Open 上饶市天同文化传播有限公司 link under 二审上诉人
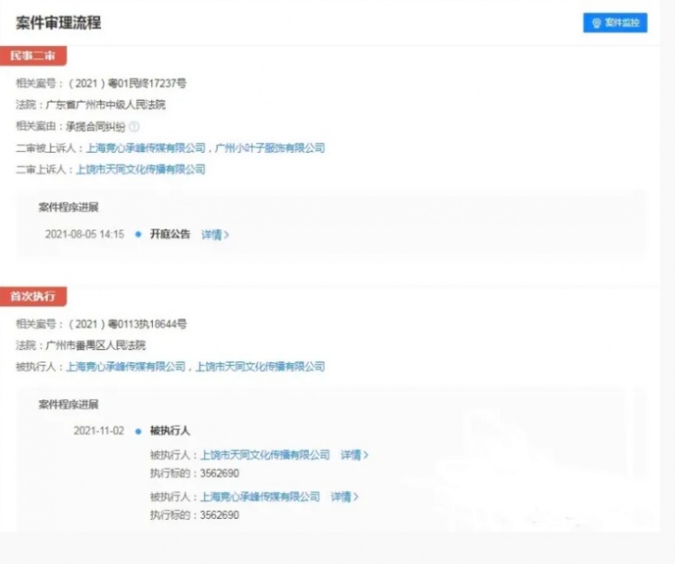 139,169
